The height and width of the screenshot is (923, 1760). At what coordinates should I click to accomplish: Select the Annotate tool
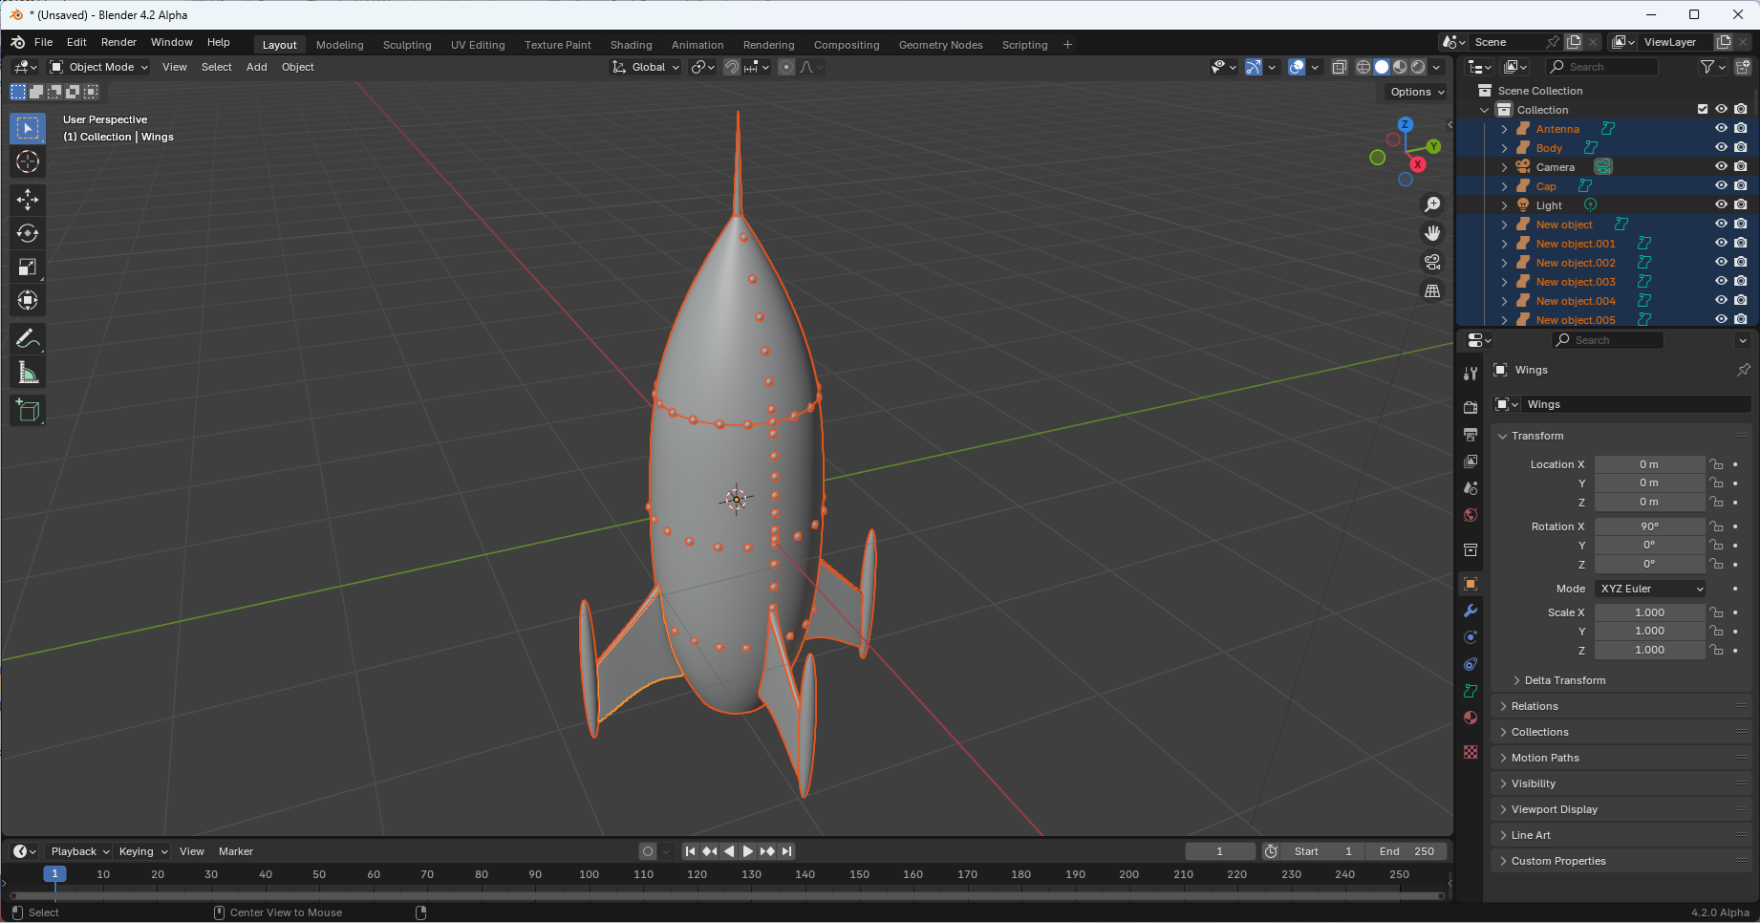(28, 338)
